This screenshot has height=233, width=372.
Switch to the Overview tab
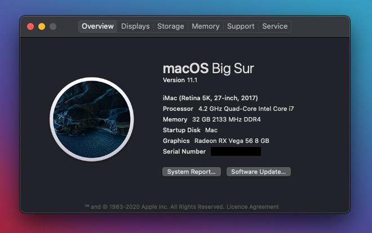tap(98, 26)
